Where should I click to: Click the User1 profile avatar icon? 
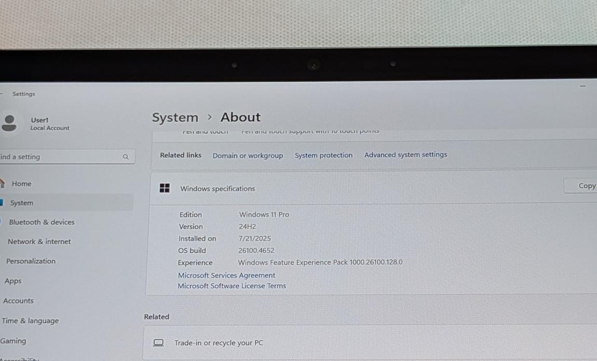coord(9,123)
